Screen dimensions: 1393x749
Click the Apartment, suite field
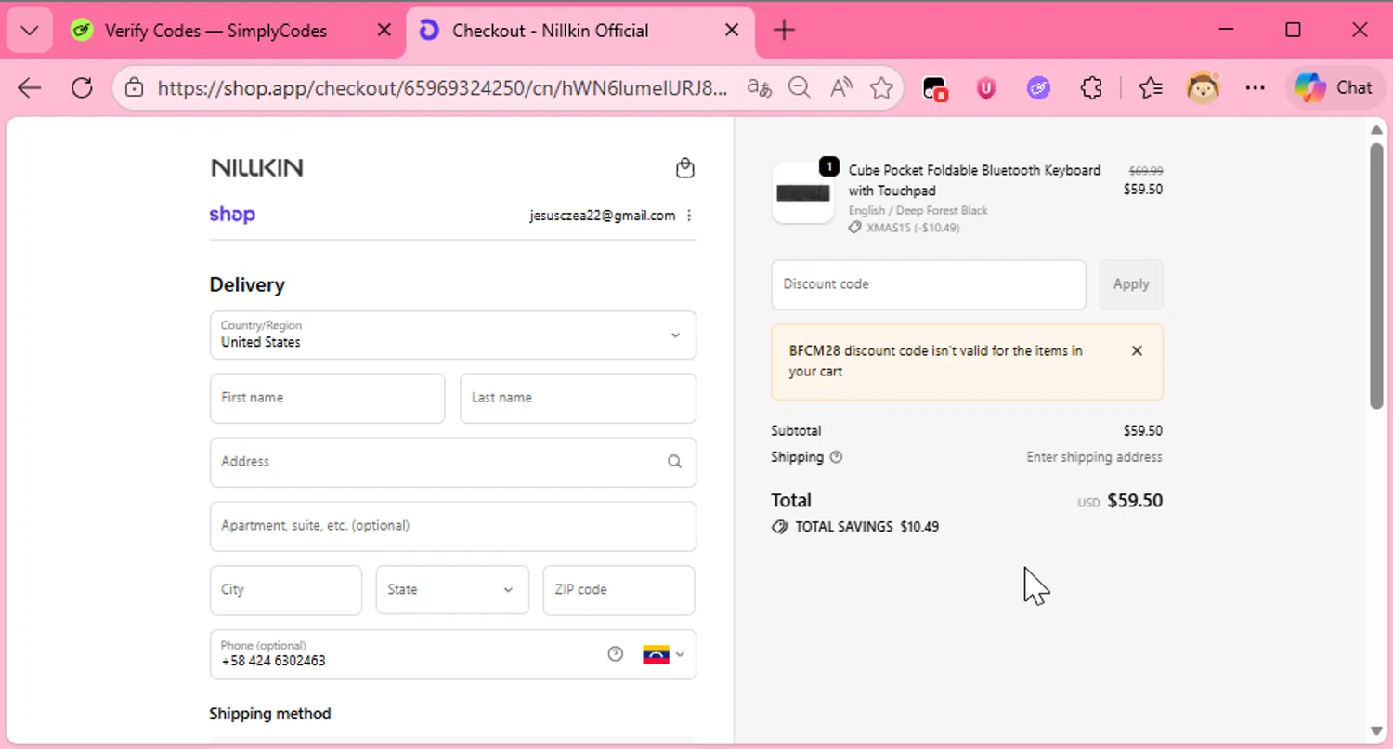(x=453, y=526)
